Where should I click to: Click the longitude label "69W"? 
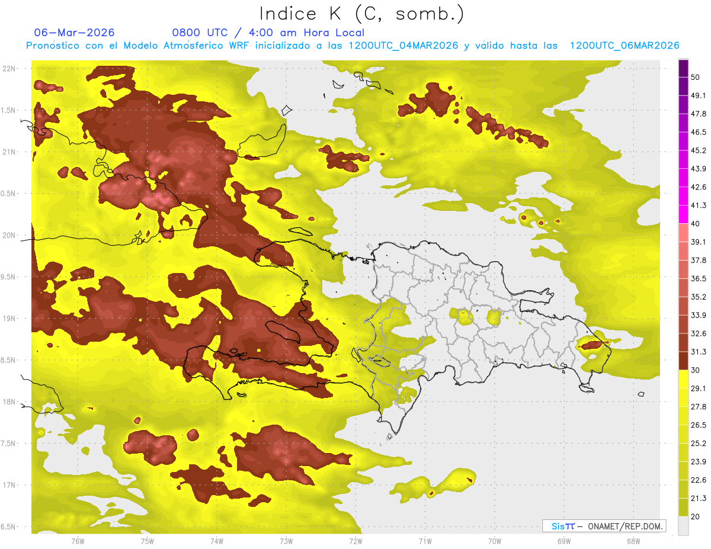tap(564, 540)
